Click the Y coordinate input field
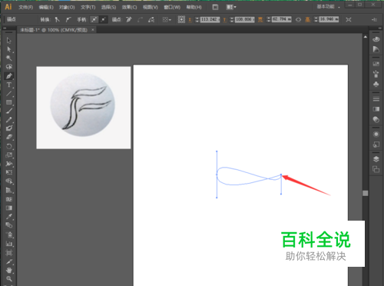 click(245, 19)
